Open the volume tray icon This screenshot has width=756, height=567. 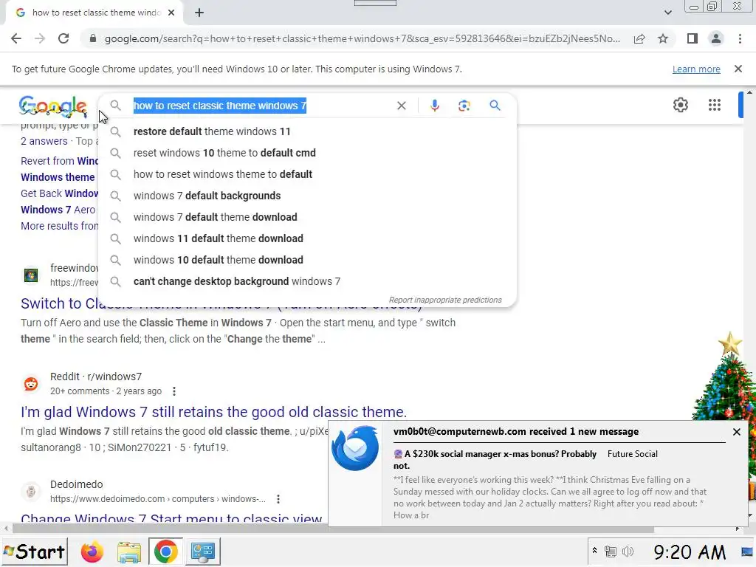click(628, 551)
